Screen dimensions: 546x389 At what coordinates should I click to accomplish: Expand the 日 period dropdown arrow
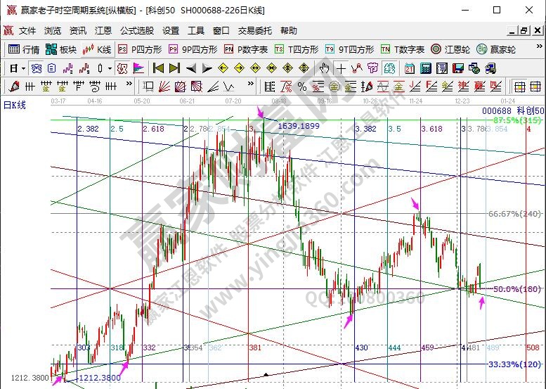click(x=23, y=68)
